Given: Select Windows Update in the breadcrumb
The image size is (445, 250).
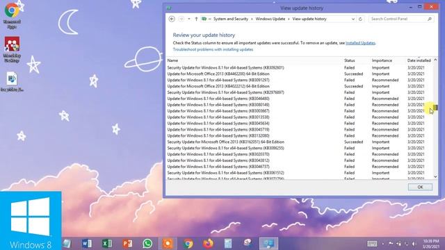Looking at the screenshot, I should (270, 19).
